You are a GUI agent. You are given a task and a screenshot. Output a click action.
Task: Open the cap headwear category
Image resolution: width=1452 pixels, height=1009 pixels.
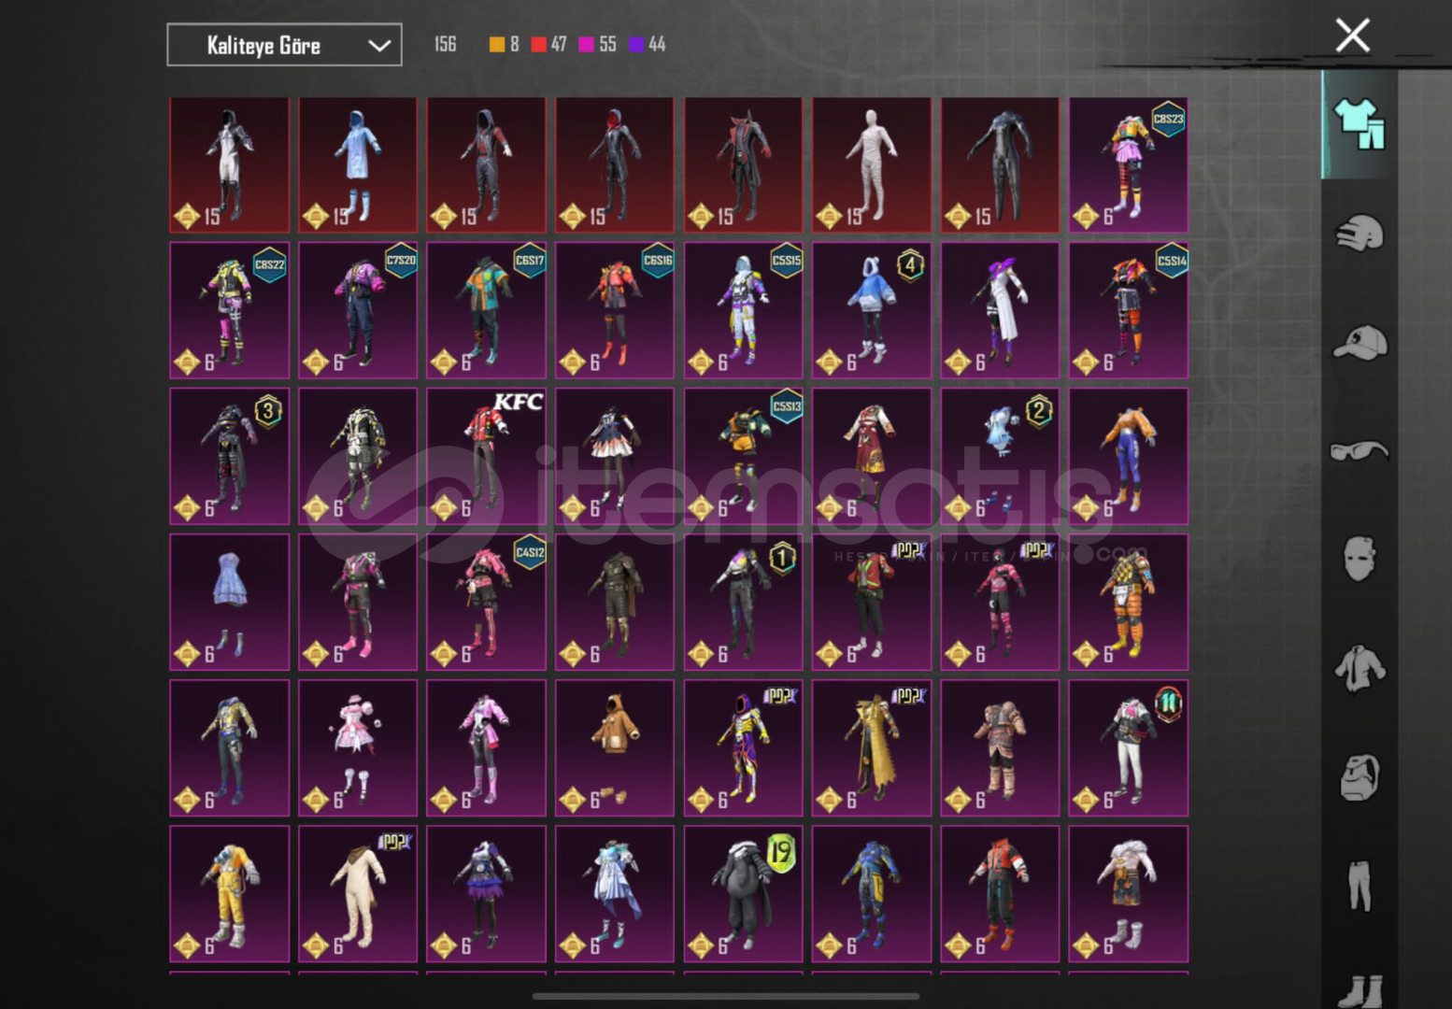(x=1359, y=342)
